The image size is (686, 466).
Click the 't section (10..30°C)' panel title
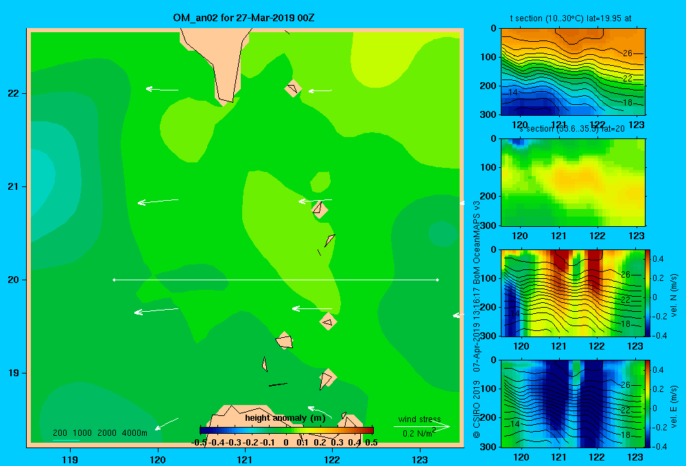571,19
